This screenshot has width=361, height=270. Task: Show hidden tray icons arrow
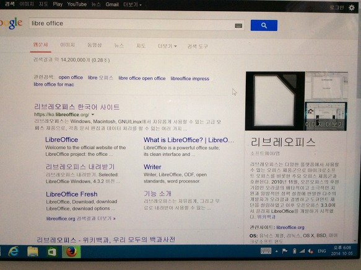pos(277,251)
